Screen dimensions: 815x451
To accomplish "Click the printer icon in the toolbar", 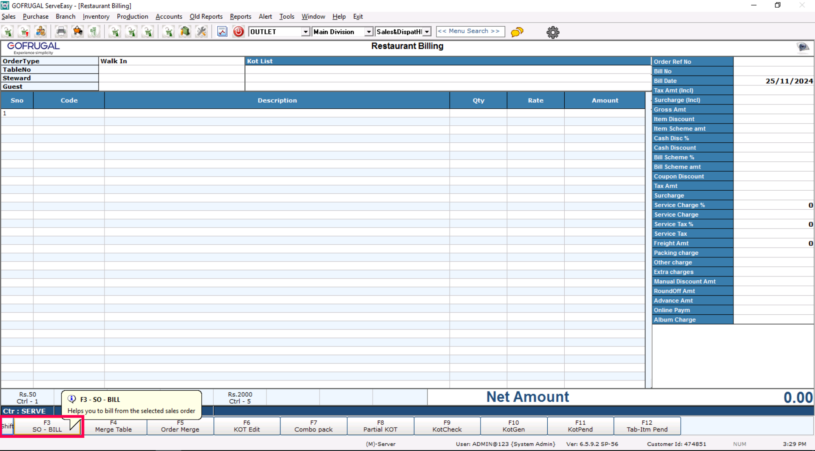I will click(x=61, y=31).
